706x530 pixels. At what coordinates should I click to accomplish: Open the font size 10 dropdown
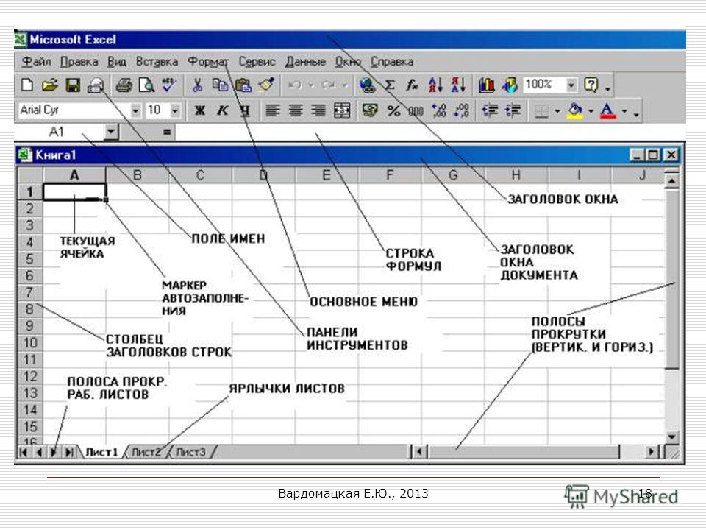tap(175, 110)
